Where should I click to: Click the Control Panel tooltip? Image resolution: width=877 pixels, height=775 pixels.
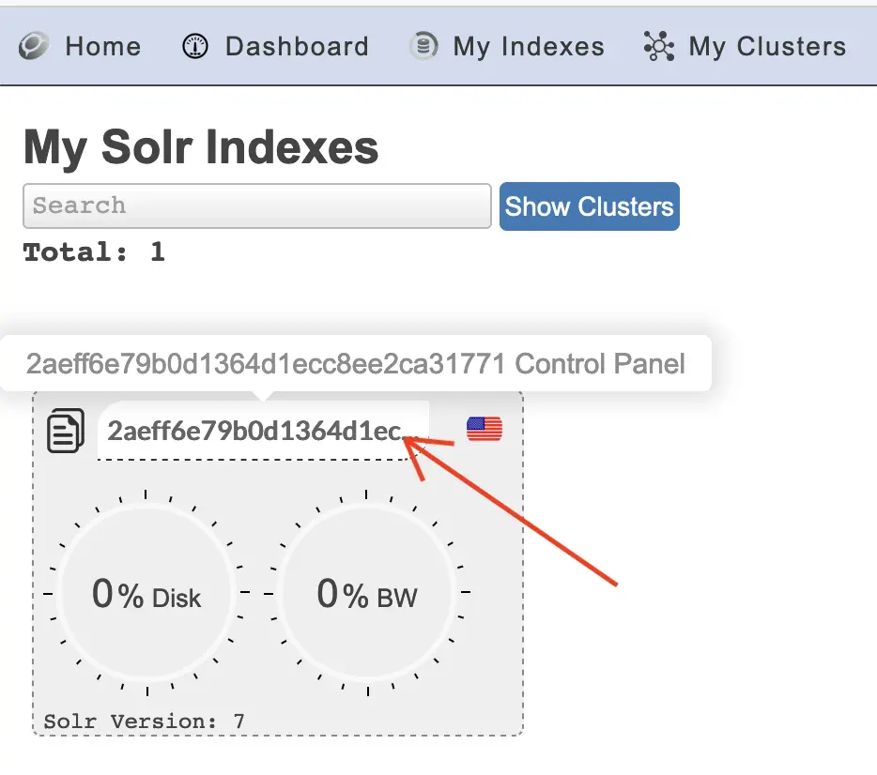[x=355, y=363]
